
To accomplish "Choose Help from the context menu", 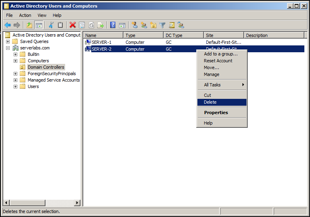I will click(222, 123).
